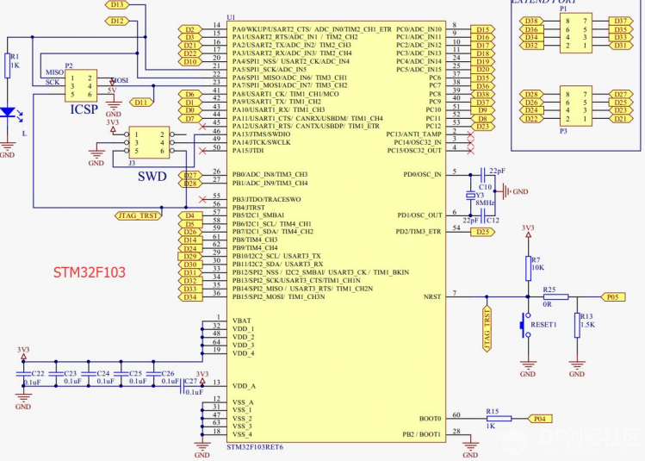Select the Y3 8MHz crystal symbol
645x461 pixels.
tap(470, 196)
